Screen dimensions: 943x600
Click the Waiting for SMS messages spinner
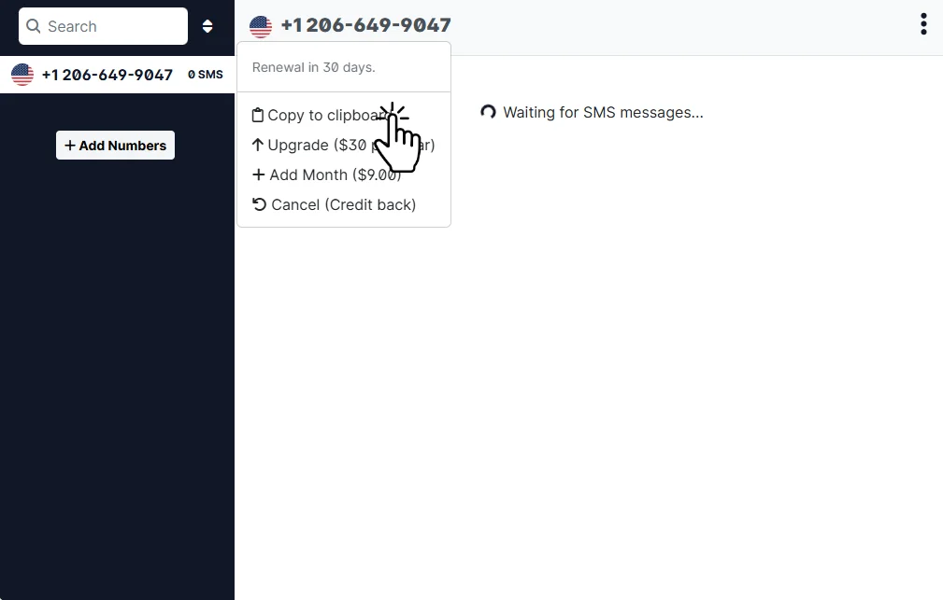coord(489,112)
